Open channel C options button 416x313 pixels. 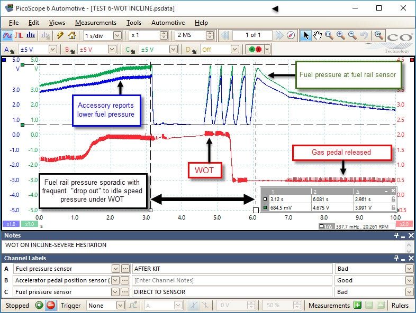(130, 50)
